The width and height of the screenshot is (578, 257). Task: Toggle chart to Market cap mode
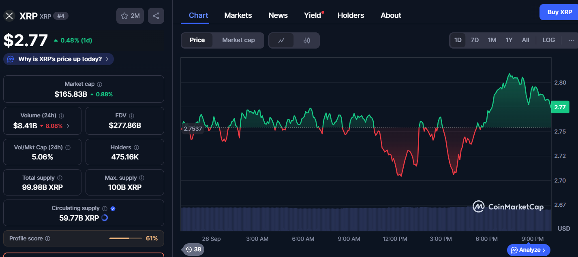tap(238, 40)
